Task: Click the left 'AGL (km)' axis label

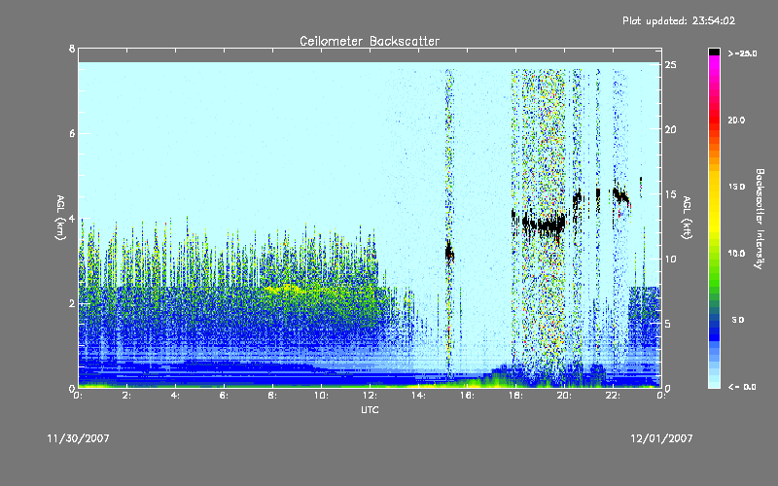Action: coord(60,218)
